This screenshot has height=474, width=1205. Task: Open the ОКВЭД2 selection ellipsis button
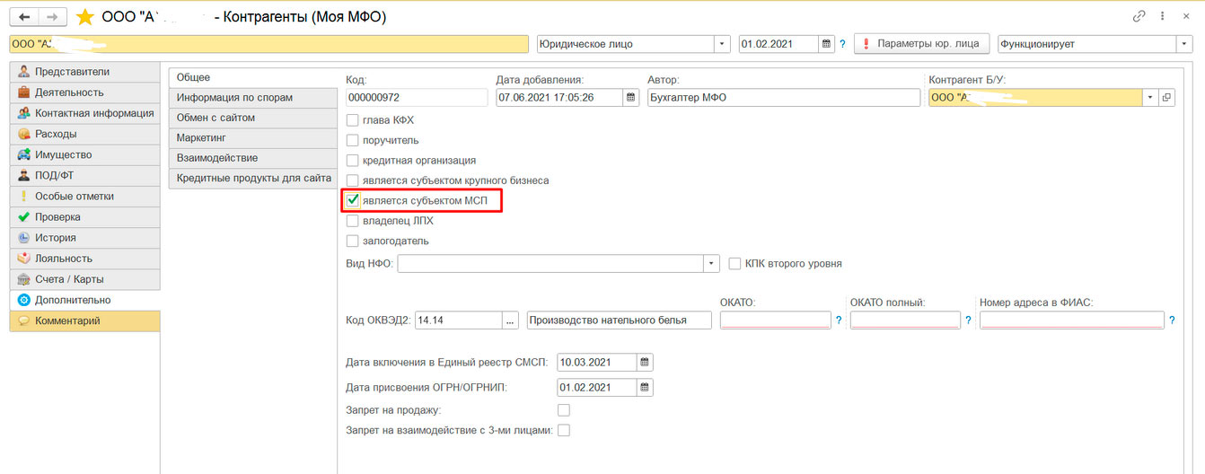512,320
